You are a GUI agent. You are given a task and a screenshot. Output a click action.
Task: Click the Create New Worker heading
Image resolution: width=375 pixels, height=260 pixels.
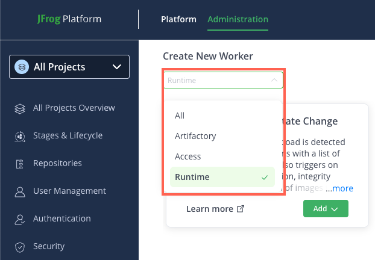[208, 57]
